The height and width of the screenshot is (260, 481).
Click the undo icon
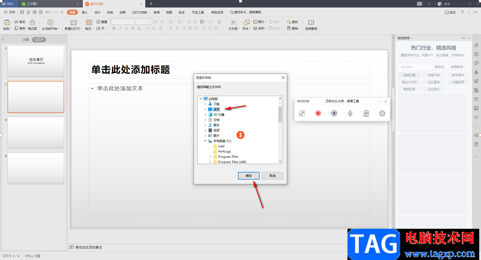tap(47, 12)
